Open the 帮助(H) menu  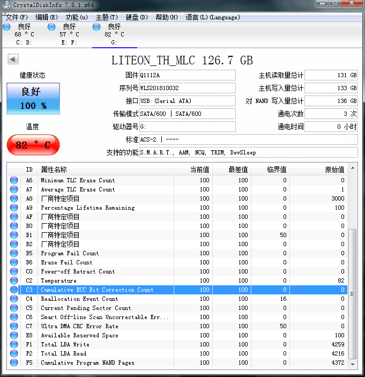(167, 17)
